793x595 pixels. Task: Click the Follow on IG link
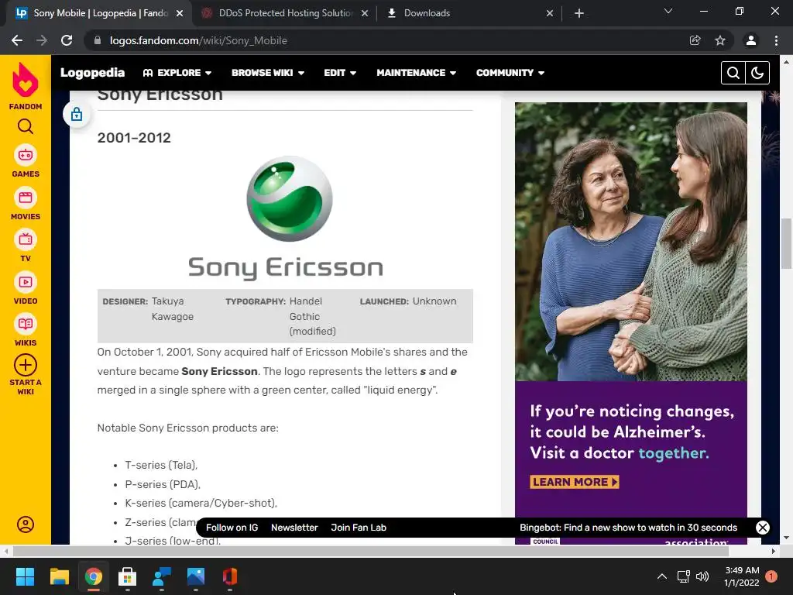pyautogui.click(x=232, y=528)
